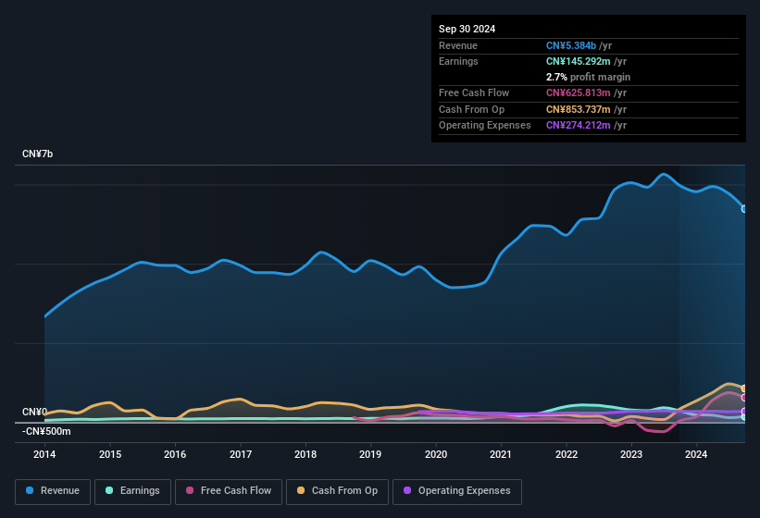Click the Free Cash Flow row label in tooltip
This screenshot has height=518, width=760.
point(474,92)
